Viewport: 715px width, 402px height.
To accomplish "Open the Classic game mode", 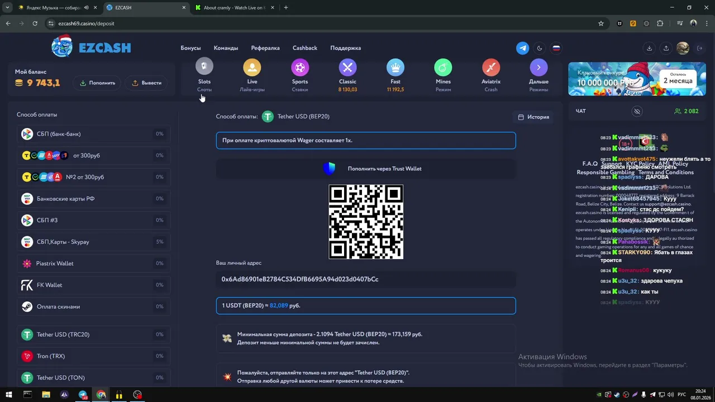I will (x=347, y=75).
